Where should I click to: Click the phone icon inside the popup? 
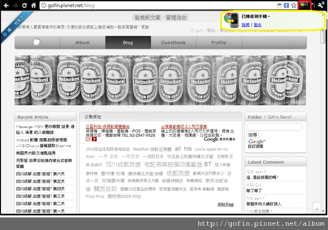(234, 20)
